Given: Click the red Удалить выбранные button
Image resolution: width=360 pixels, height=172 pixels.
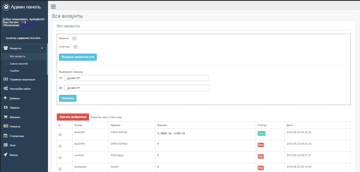Looking at the screenshot, I should coord(73,117).
